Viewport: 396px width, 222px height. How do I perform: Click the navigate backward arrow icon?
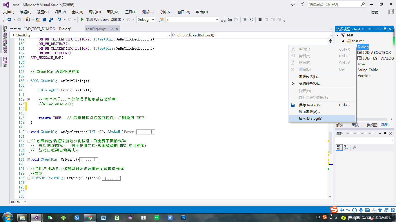tap(9, 19)
